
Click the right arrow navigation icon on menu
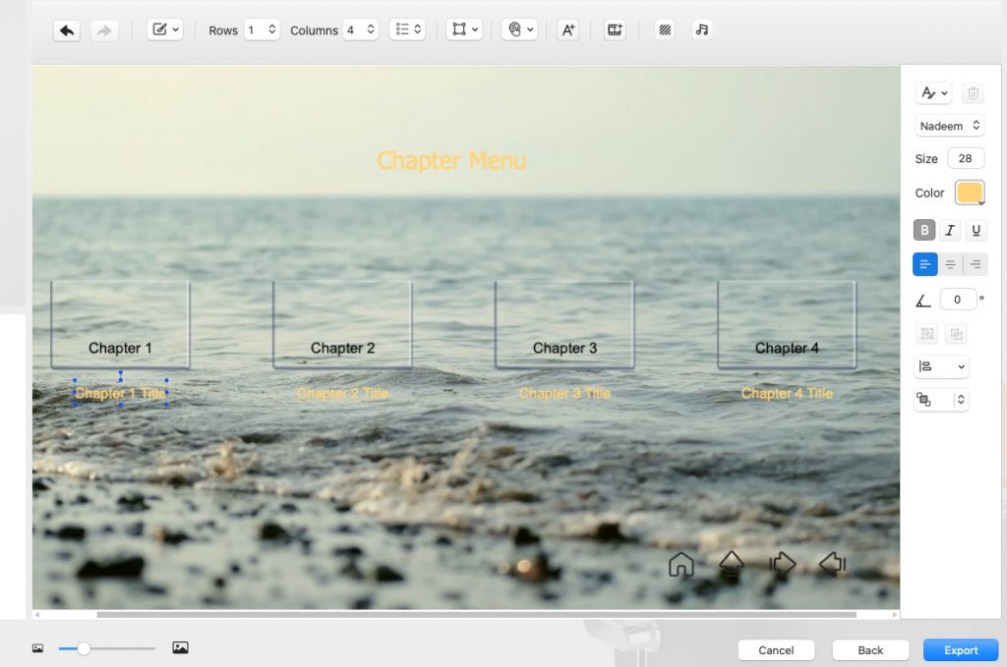point(782,564)
